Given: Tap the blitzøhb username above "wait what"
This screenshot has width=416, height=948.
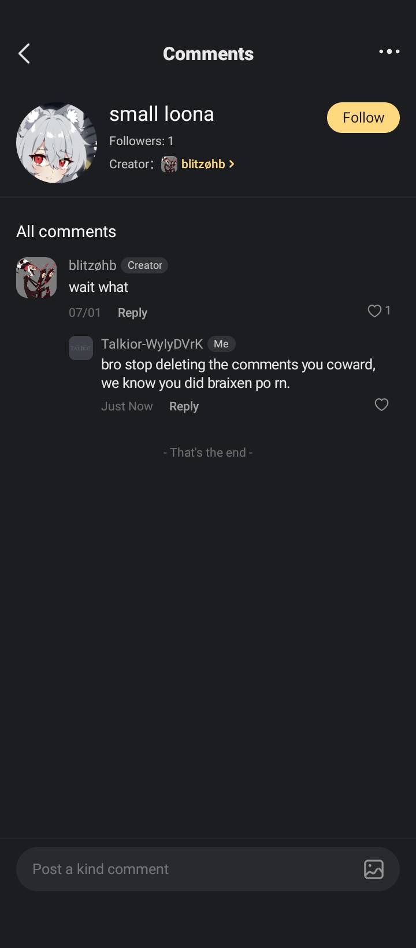Looking at the screenshot, I should (x=92, y=265).
